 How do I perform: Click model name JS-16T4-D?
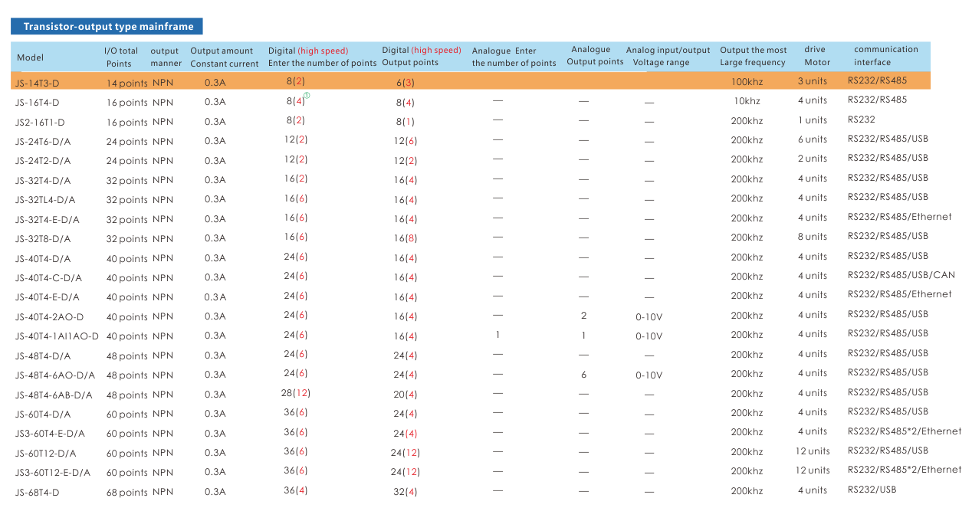pos(38,102)
